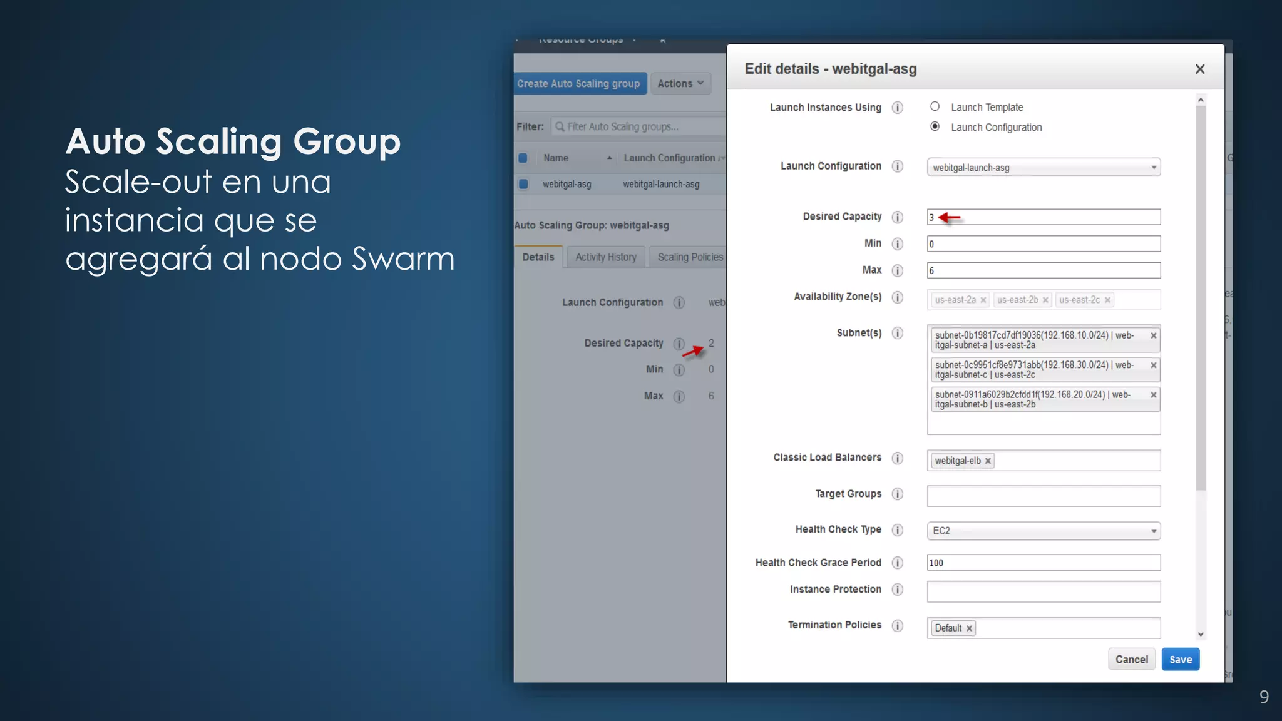Image resolution: width=1282 pixels, height=721 pixels.
Task: Remove us-east-2a availability zone tag
Action: pyautogui.click(x=983, y=300)
